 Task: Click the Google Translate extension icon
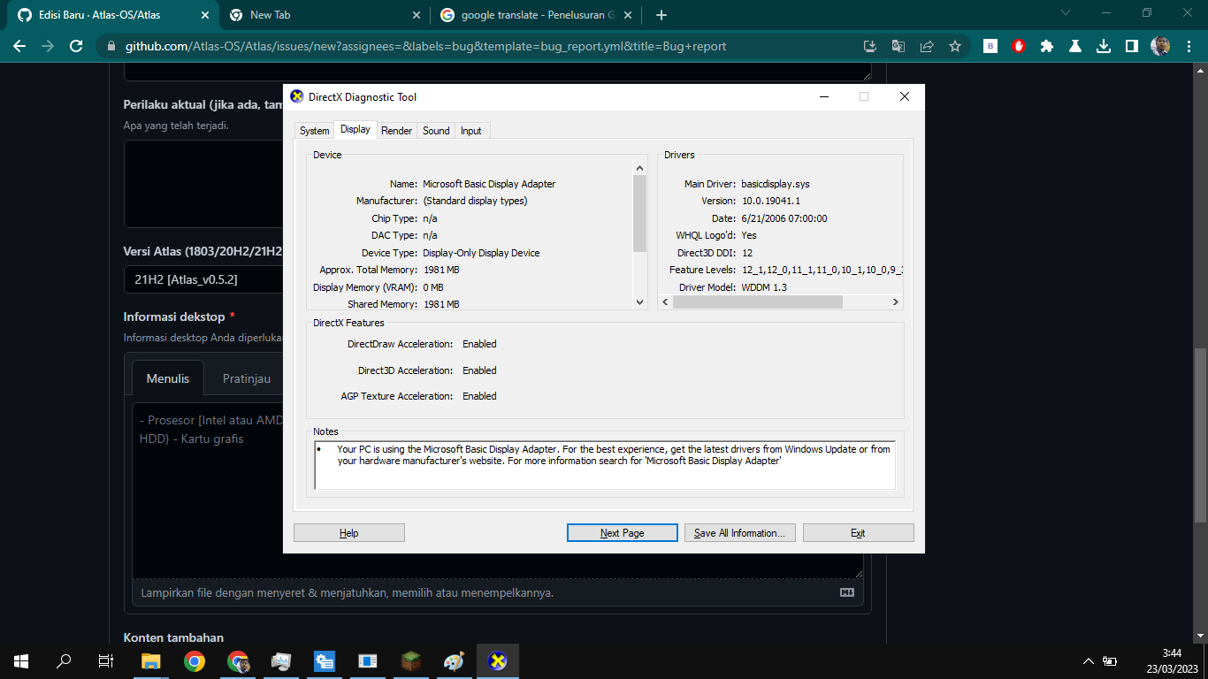point(898,47)
